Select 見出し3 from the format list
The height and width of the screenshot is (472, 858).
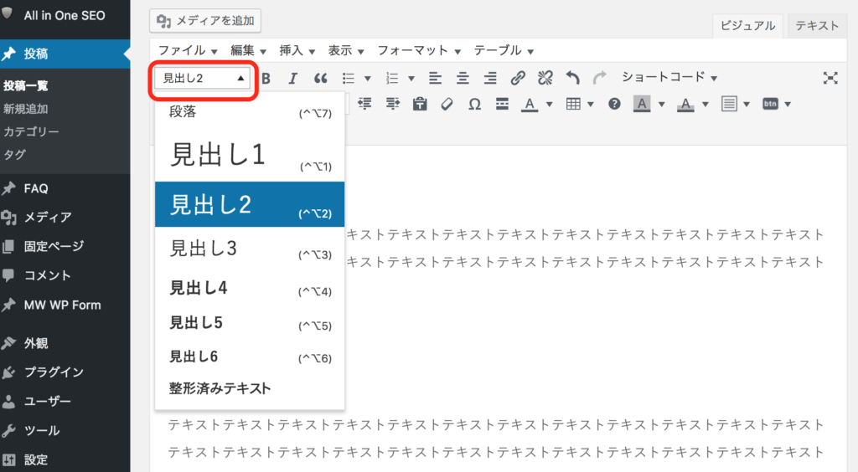204,249
